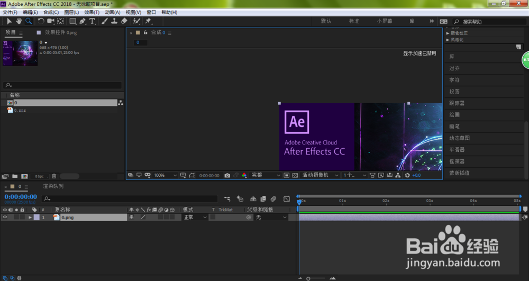Viewport: 529px width, 281px height.
Task: Open project flowchart view beside 名称 list
Action: coord(121,103)
